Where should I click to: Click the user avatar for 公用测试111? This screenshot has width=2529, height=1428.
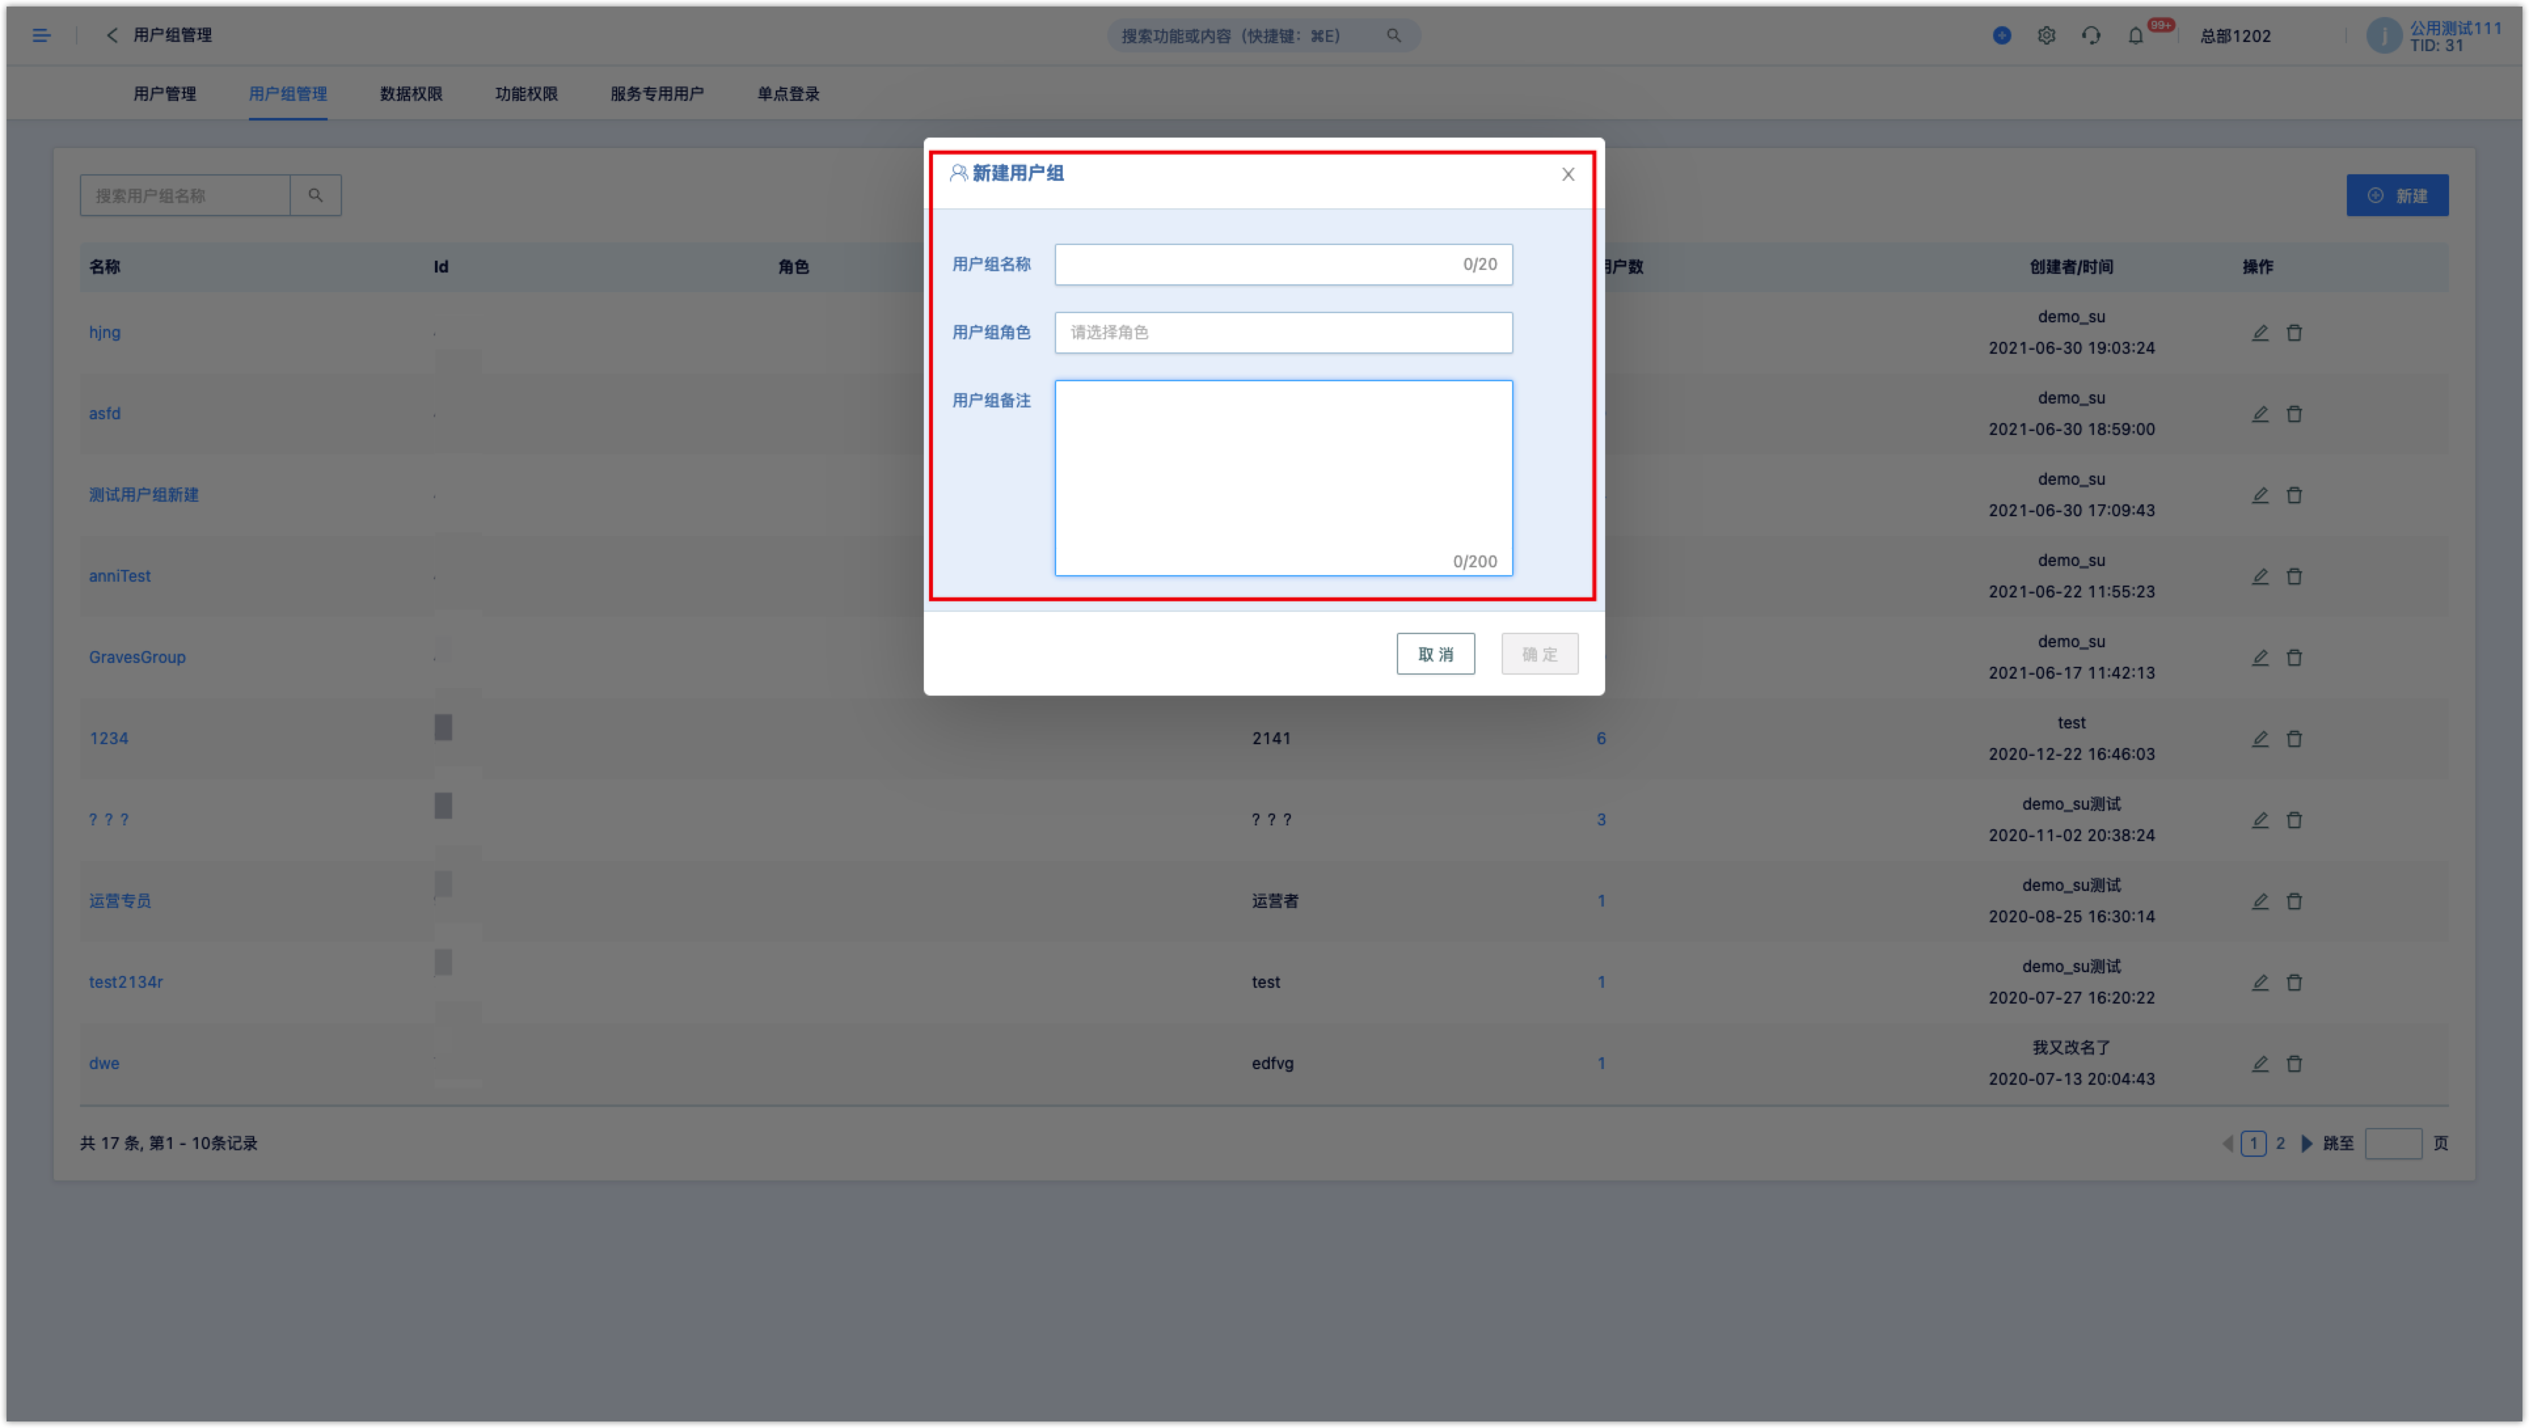coord(2385,35)
